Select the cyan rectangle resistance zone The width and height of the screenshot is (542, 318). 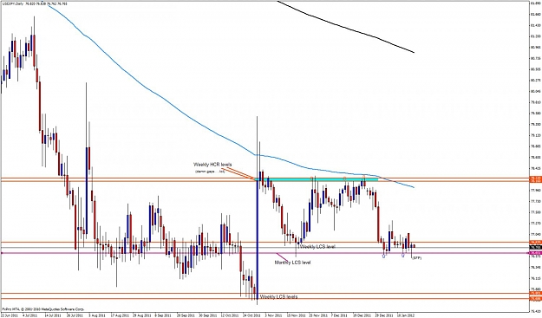tap(317, 179)
